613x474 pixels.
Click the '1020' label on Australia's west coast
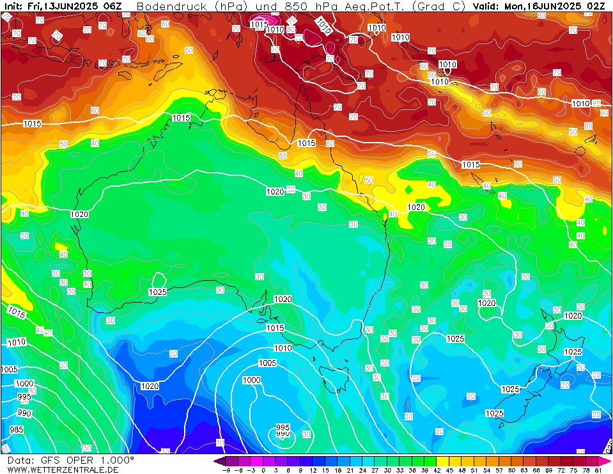pos(79,214)
